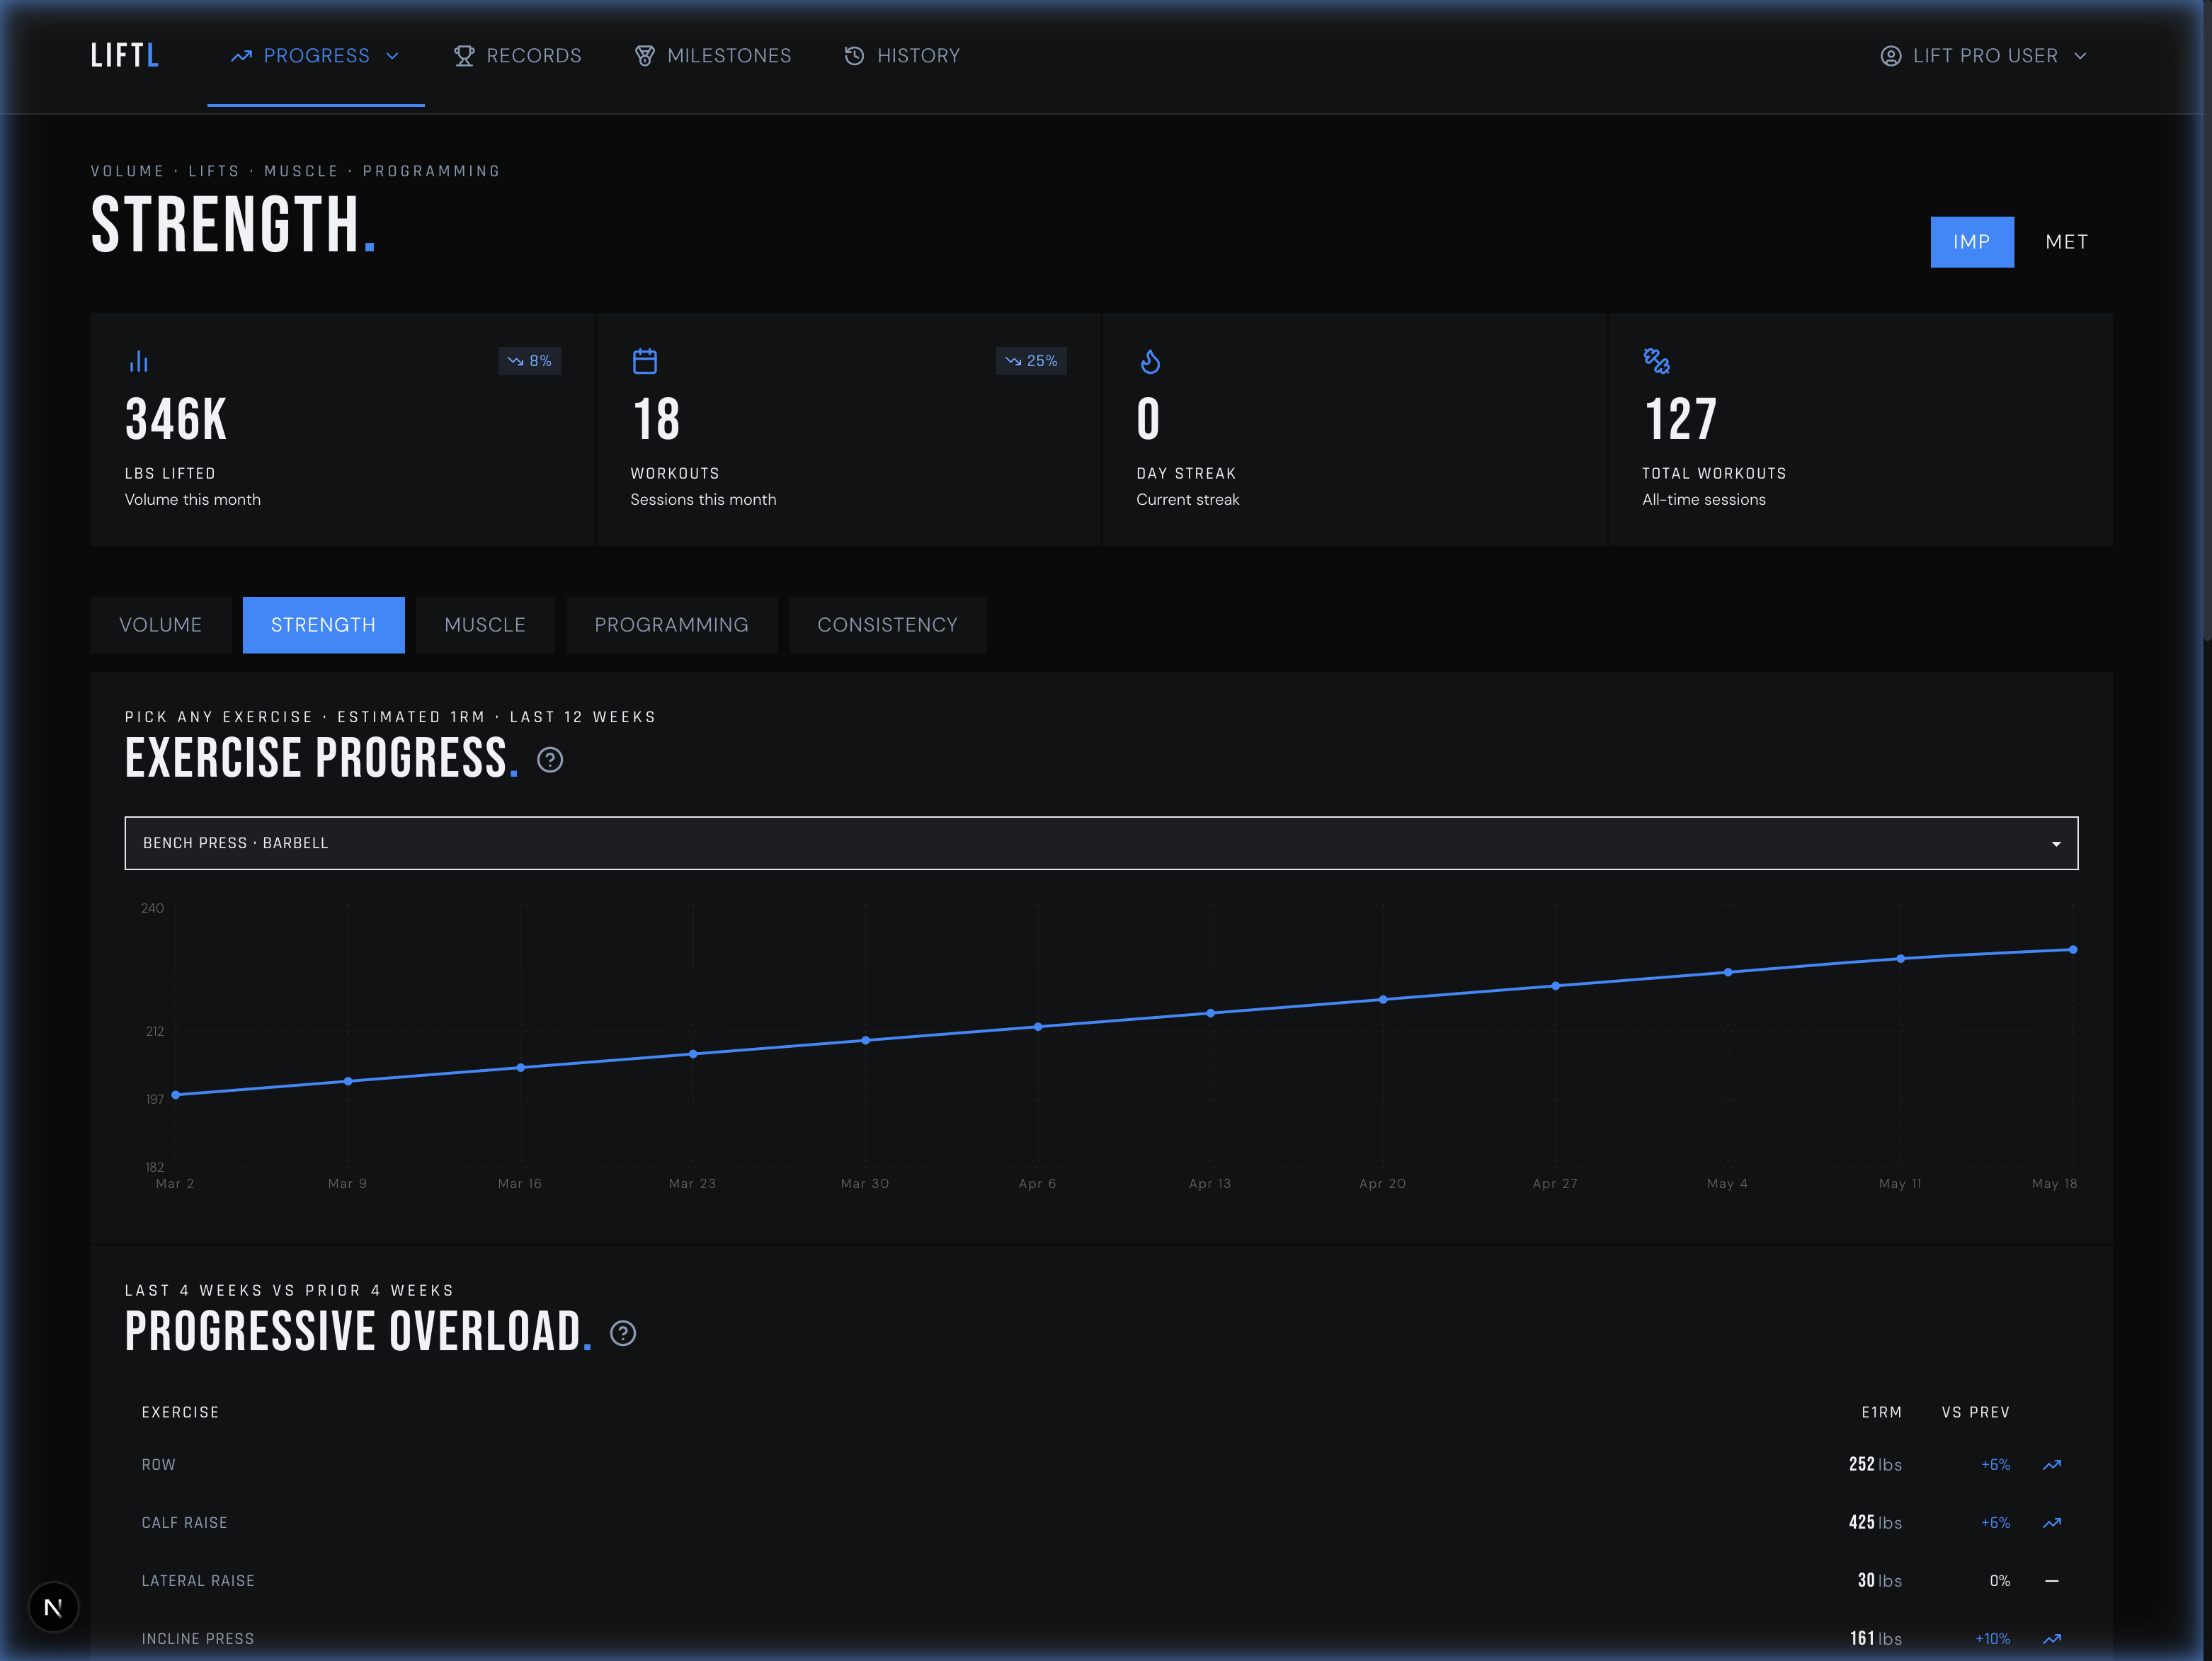The height and width of the screenshot is (1661, 2212).
Task: Click the user profile avatar icon
Action: point(1890,56)
